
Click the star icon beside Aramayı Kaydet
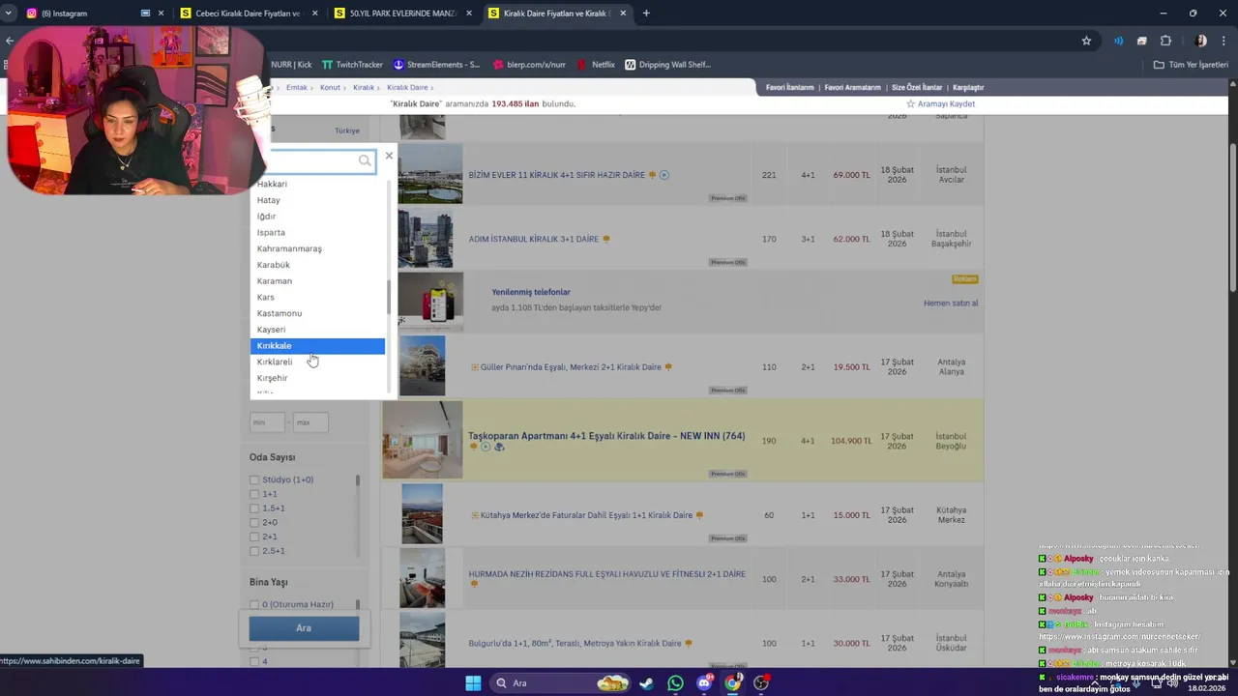click(x=910, y=103)
